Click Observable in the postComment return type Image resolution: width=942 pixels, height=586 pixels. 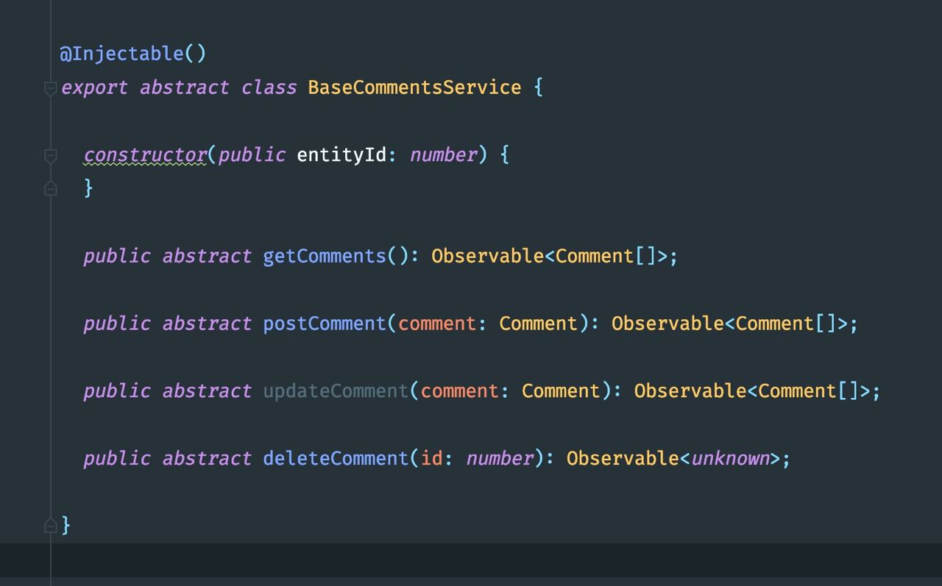coord(667,324)
